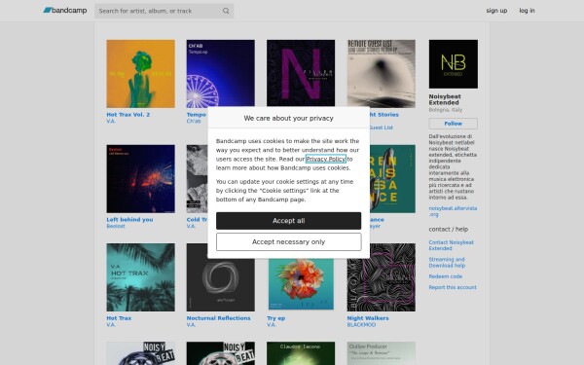Open the Redeem code link
The width and height of the screenshot is (584, 365).
click(x=446, y=276)
